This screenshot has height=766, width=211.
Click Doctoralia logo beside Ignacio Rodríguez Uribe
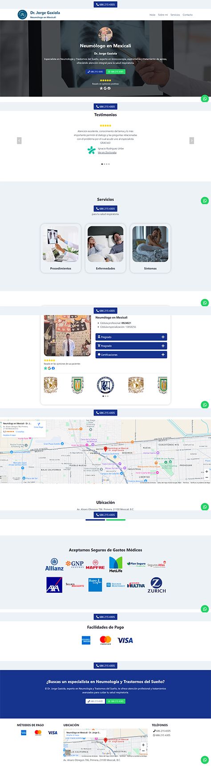[91, 151]
